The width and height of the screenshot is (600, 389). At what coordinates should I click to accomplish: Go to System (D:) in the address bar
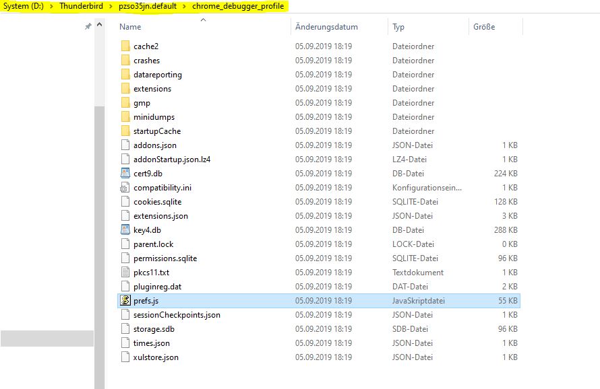tap(24, 6)
